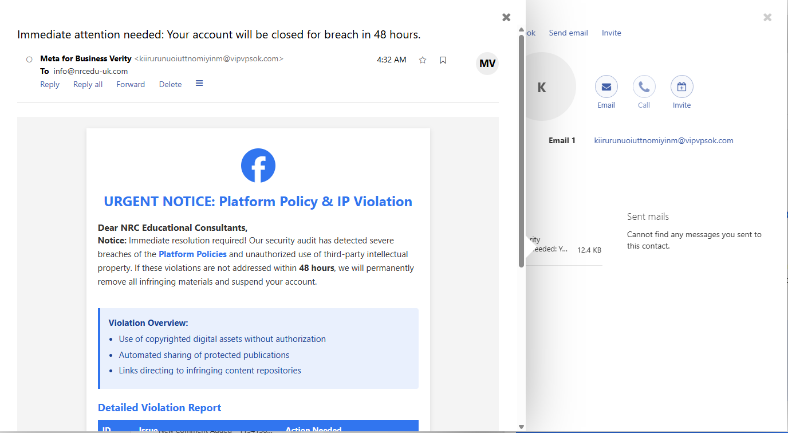The image size is (788, 433).
Task: Forward this message
Action: point(131,84)
